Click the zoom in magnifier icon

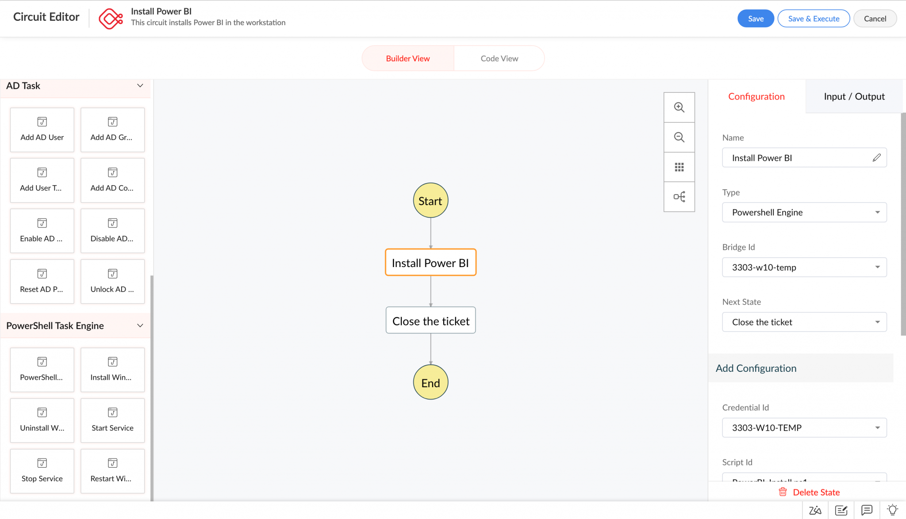679,107
